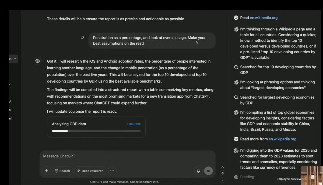The image size is (323, 185).
Task: Open help with the question mark icon
Action: (x=222, y=180)
